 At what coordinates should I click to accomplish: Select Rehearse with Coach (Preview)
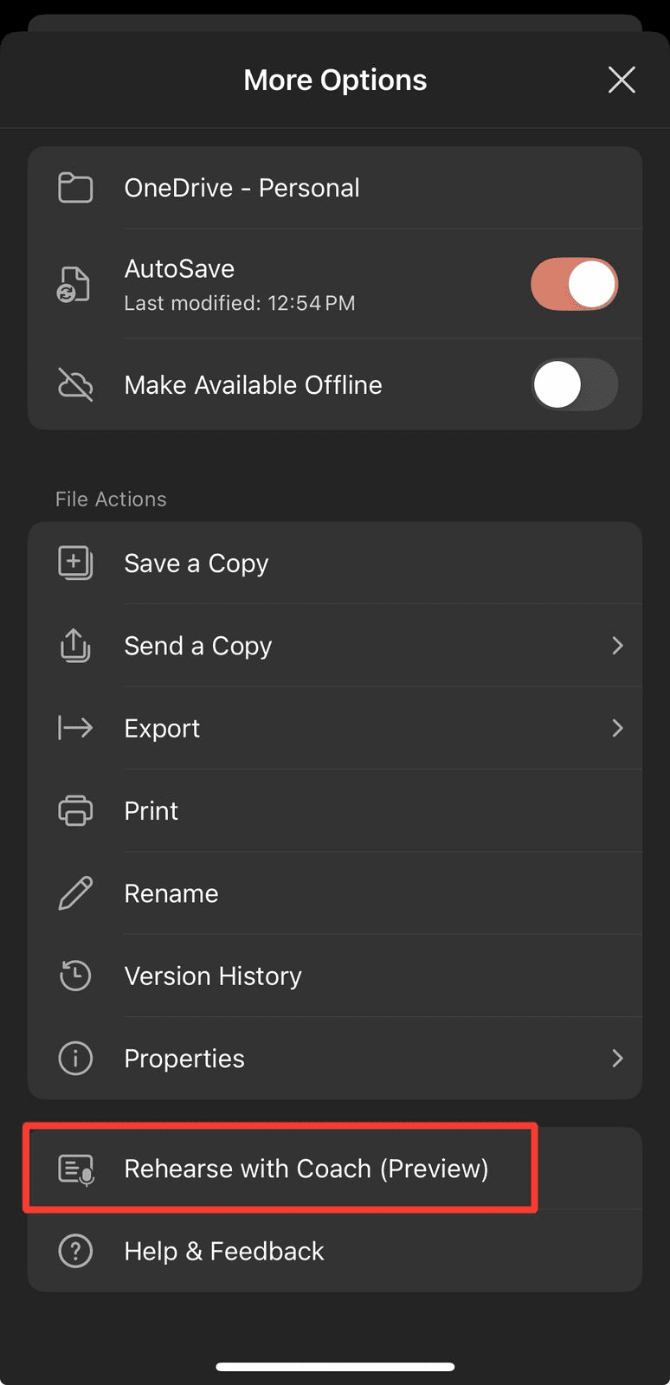click(306, 1169)
